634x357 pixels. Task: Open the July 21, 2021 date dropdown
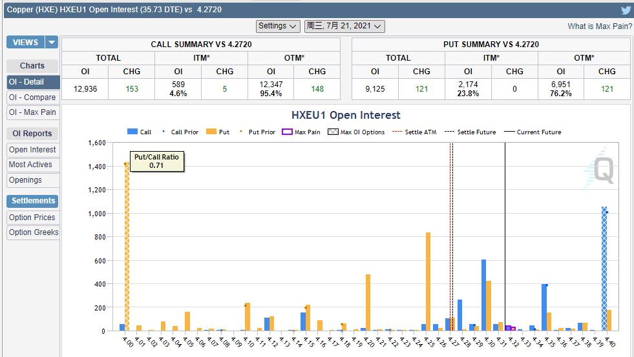pos(344,26)
